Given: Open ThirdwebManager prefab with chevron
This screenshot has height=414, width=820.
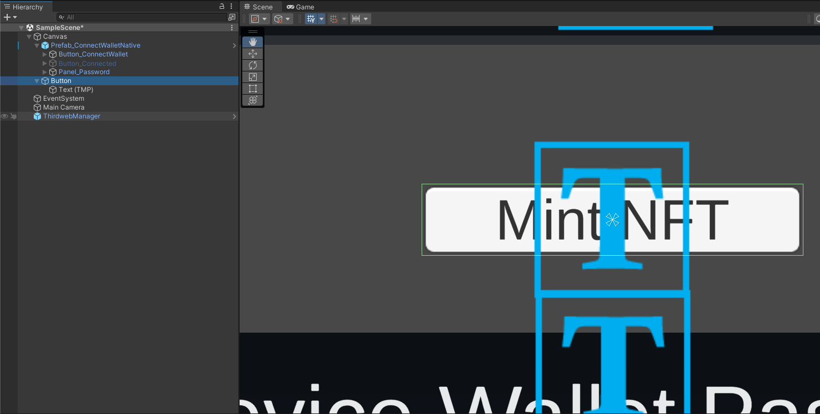Looking at the screenshot, I should (x=235, y=116).
